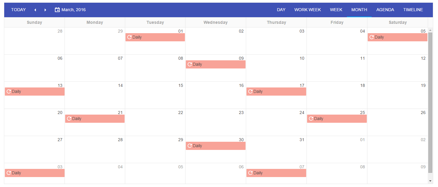Go to the next month arrow
Viewport: 438px width, 187px height.
pos(45,10)
